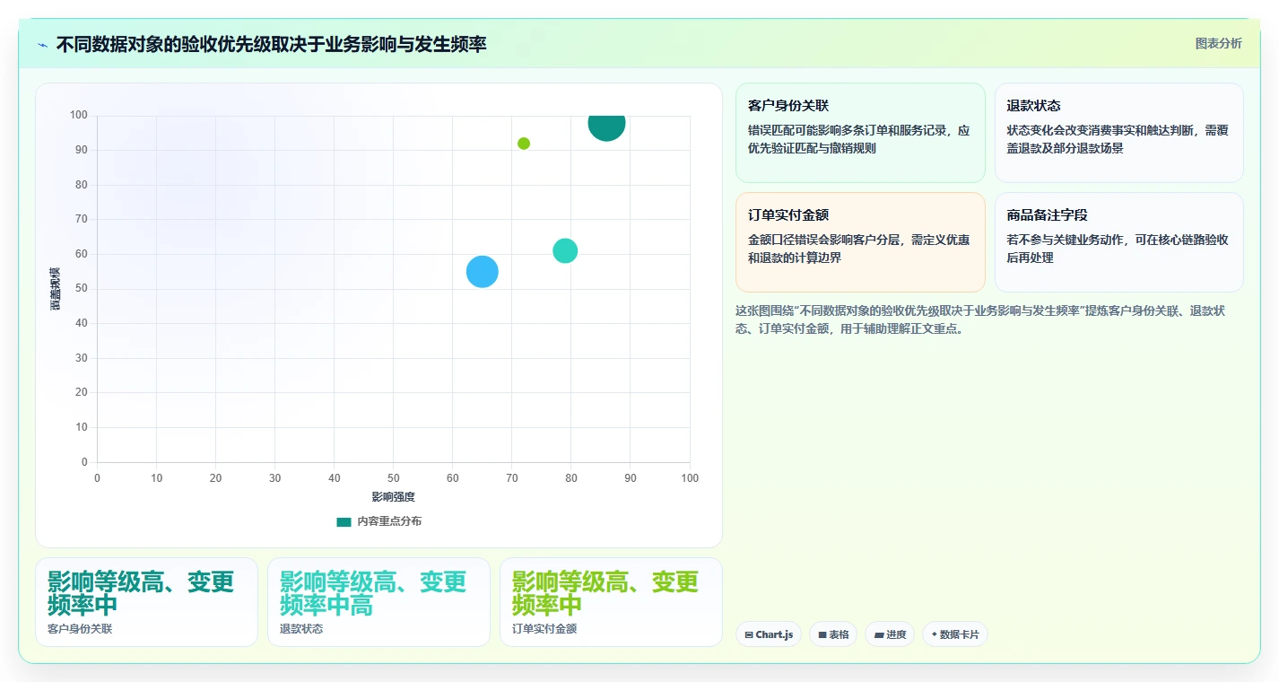Image resolution: width=1279 pixels, height=682 pixels.
Task: Click the stat card labeled 订单实付金额
Action: point(611,602)
